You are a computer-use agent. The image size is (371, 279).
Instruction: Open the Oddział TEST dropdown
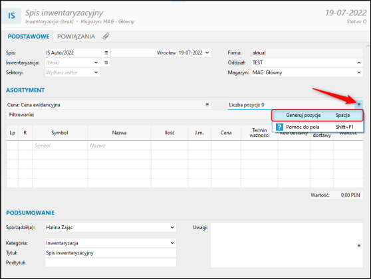pos(358,62)
